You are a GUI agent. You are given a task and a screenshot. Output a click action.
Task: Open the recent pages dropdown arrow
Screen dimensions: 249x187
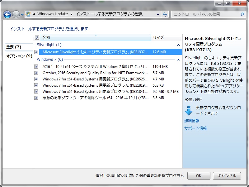[22, 15]
